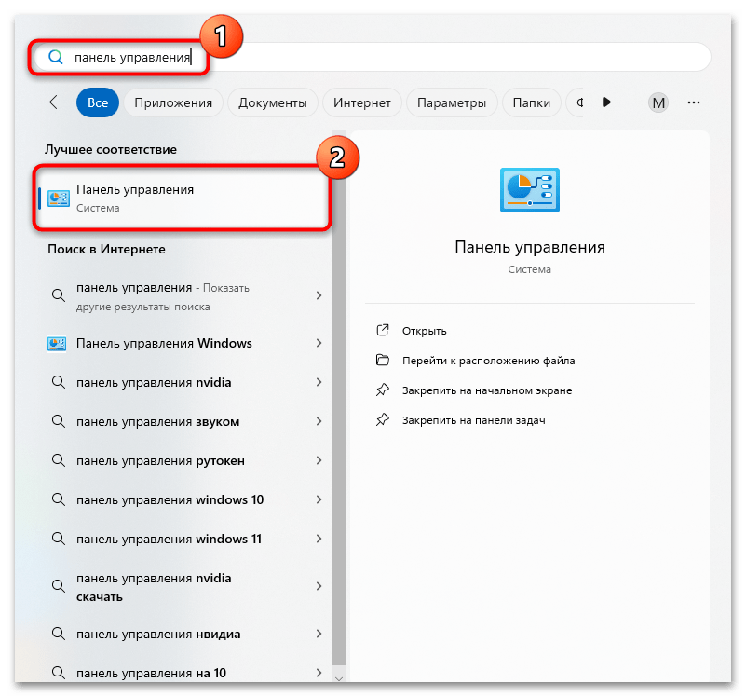Expand arrow for 'Показать другие результаты поиска'
This screenshot has width=746, height=697.
(319, 295)
